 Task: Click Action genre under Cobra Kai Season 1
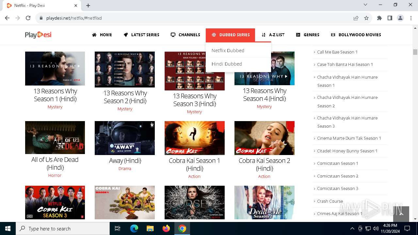click(194, 176)
